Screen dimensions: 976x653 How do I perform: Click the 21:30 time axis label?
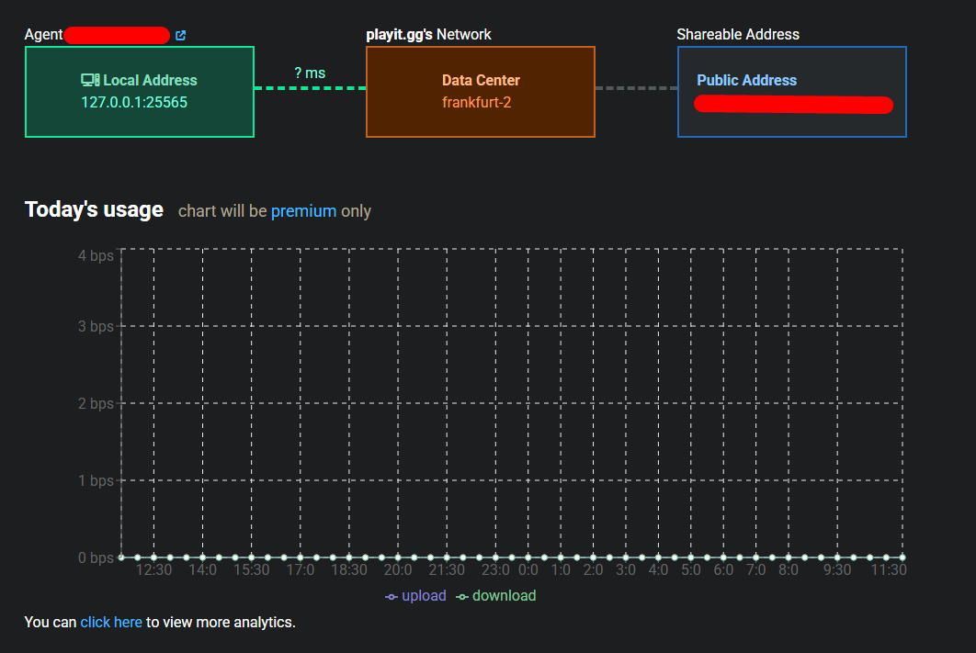click(x=447, y=570)
